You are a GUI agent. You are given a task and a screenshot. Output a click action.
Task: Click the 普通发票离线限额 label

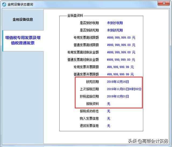pos(86,45)
